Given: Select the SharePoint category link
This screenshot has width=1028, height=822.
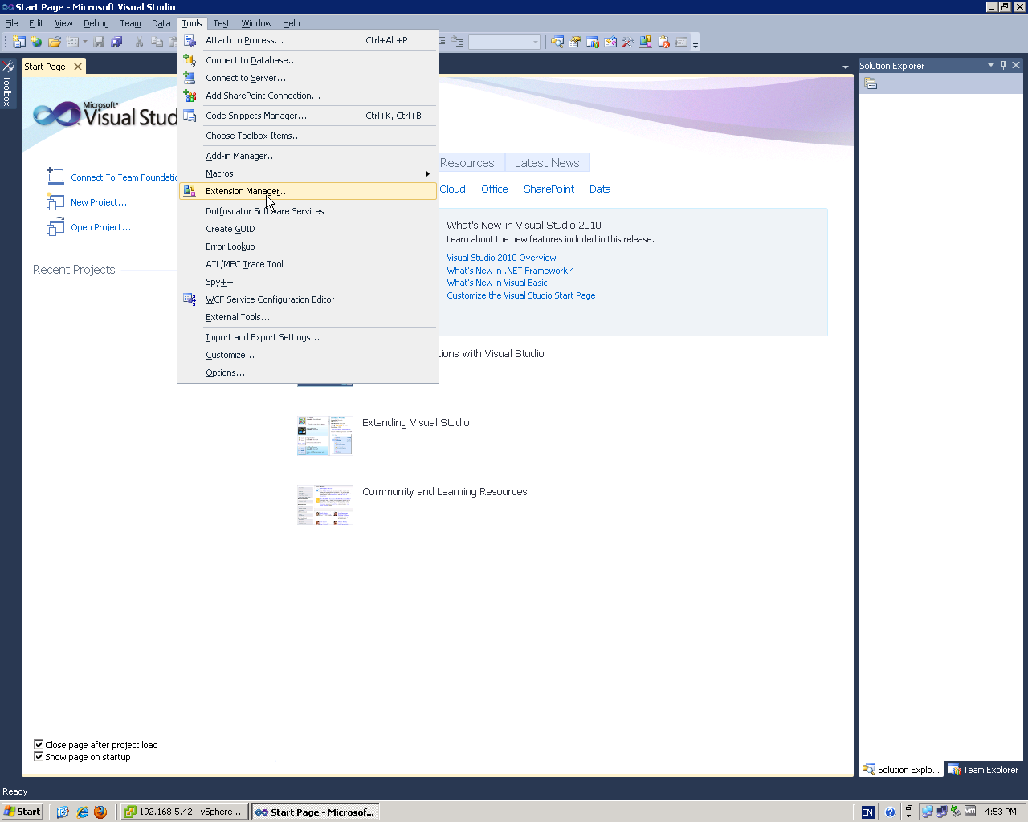Looking at the screenshot, I should point(549,189).
